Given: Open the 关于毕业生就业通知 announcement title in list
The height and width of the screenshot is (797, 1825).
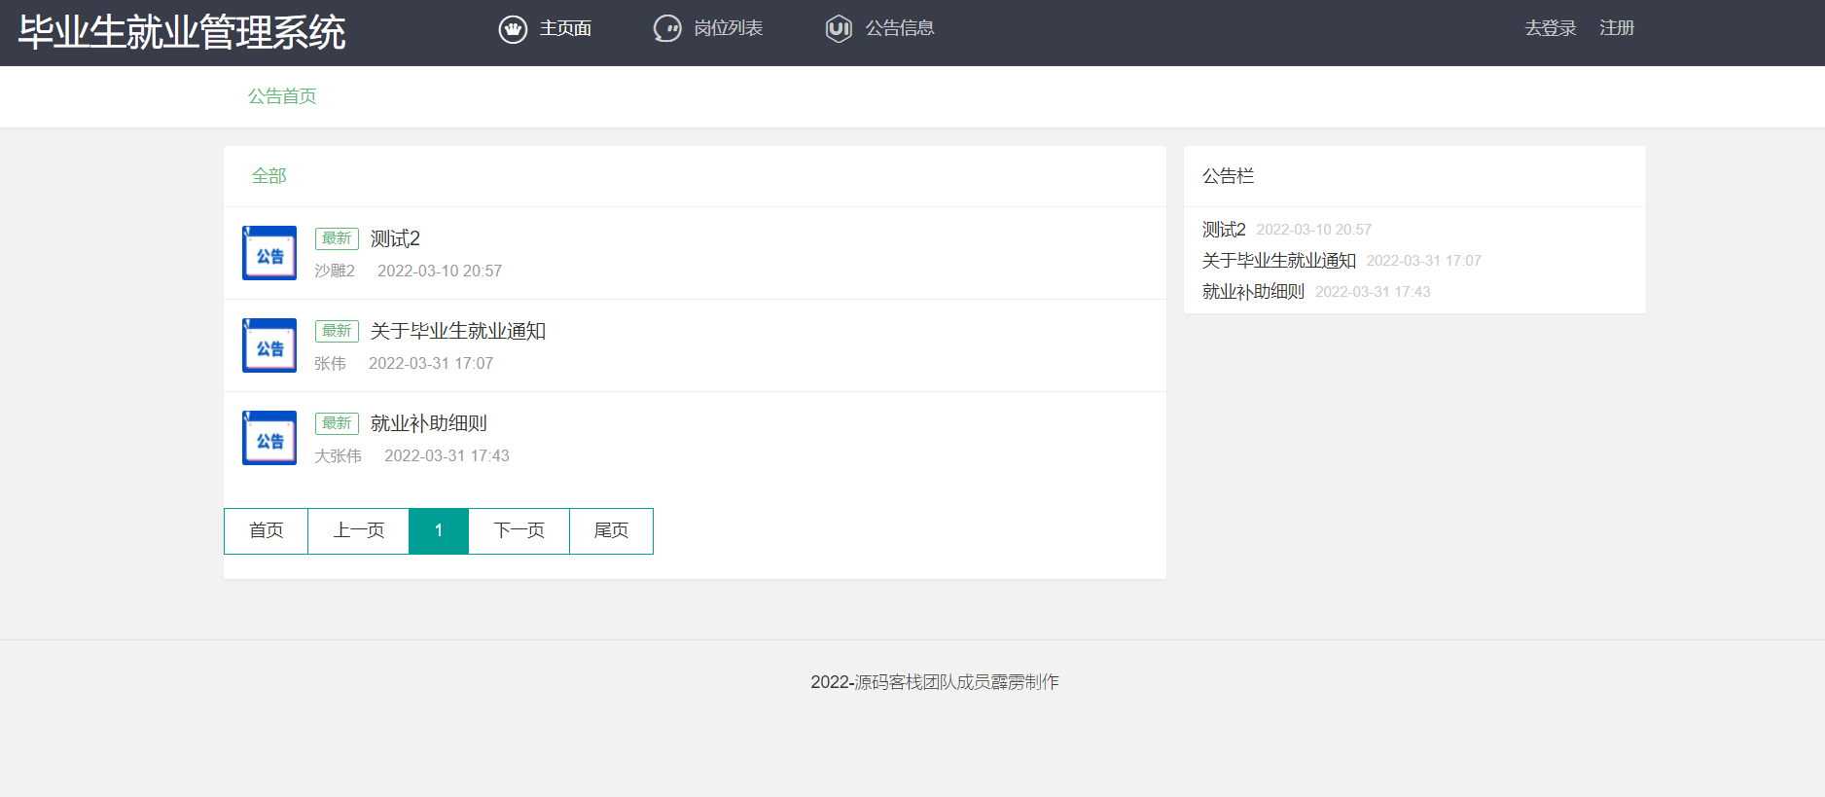Looking at the screenshot, I should (x=458, y=331).
